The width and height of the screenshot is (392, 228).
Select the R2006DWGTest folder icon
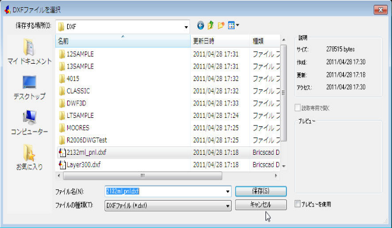coord(62,140)
